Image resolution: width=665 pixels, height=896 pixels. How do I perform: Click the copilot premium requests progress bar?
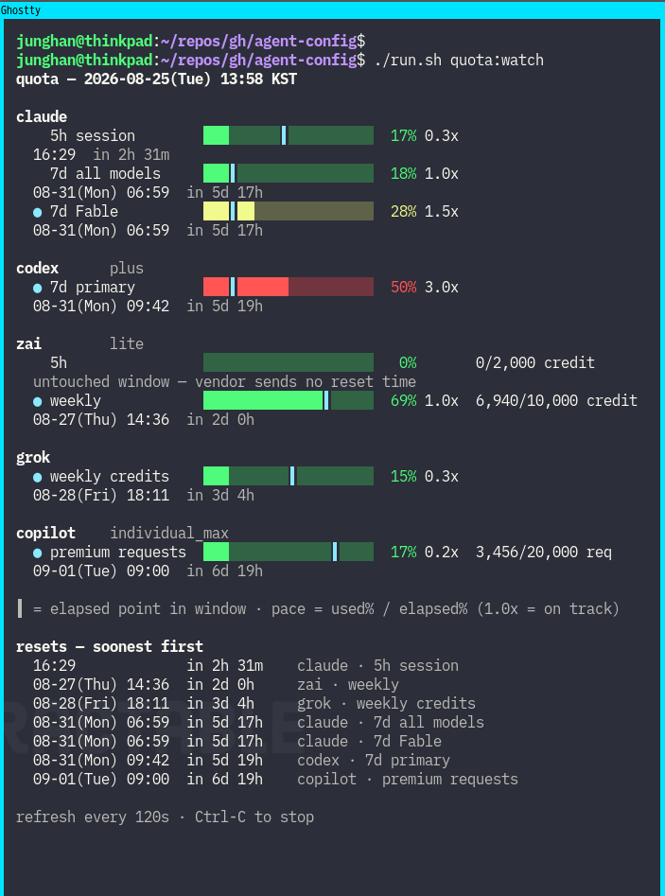289,552
